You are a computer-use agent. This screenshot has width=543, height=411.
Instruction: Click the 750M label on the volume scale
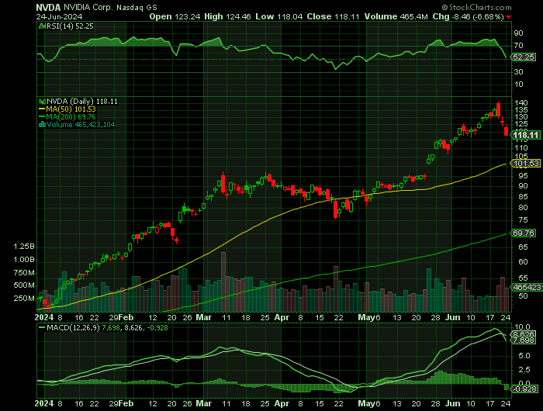pos(24,273)
